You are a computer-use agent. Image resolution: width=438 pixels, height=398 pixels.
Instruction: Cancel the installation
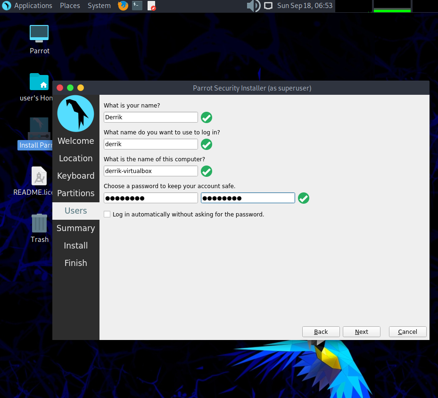click(407, 332)
